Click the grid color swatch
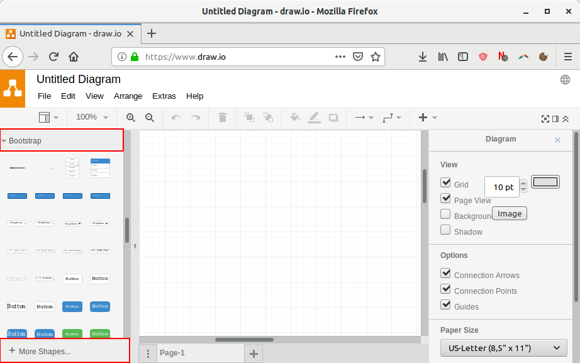Image resolution: width=580 pixels, height=363 pixels. [x=545, y=182]
